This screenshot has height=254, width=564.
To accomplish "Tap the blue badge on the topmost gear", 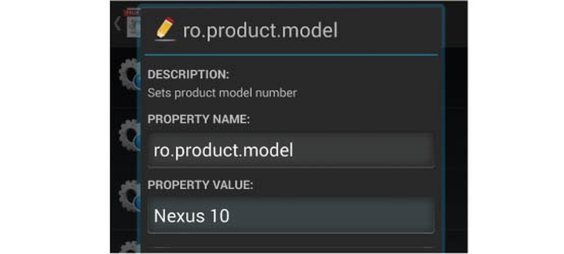I will point(137,83).
